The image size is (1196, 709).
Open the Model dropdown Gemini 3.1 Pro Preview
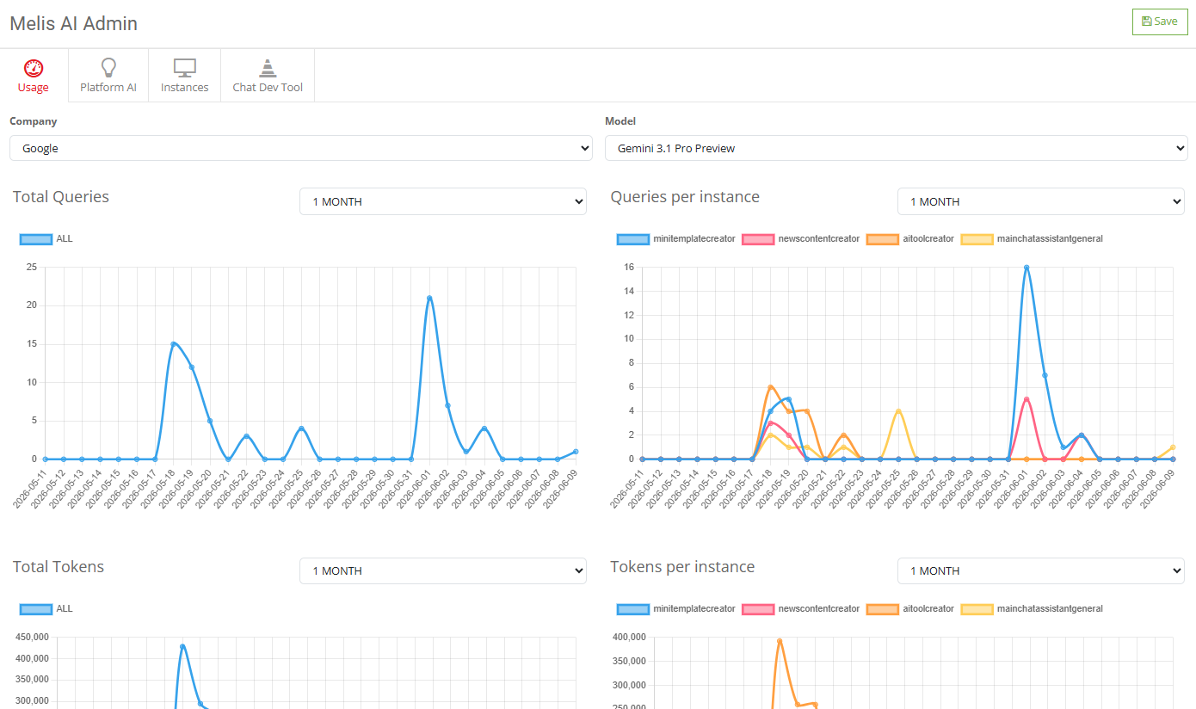pos(897,148)
